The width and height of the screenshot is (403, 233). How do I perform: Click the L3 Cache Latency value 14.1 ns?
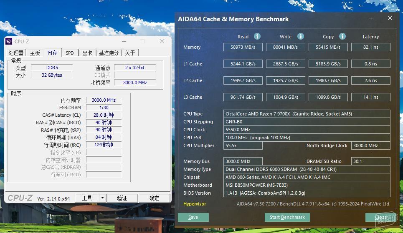[x=370, y=97]
